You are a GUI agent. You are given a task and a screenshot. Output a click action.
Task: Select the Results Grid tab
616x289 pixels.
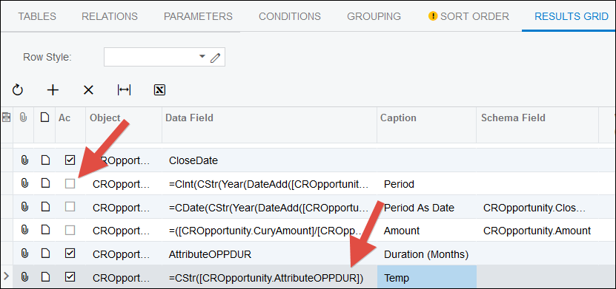click(x=572, y=16)
